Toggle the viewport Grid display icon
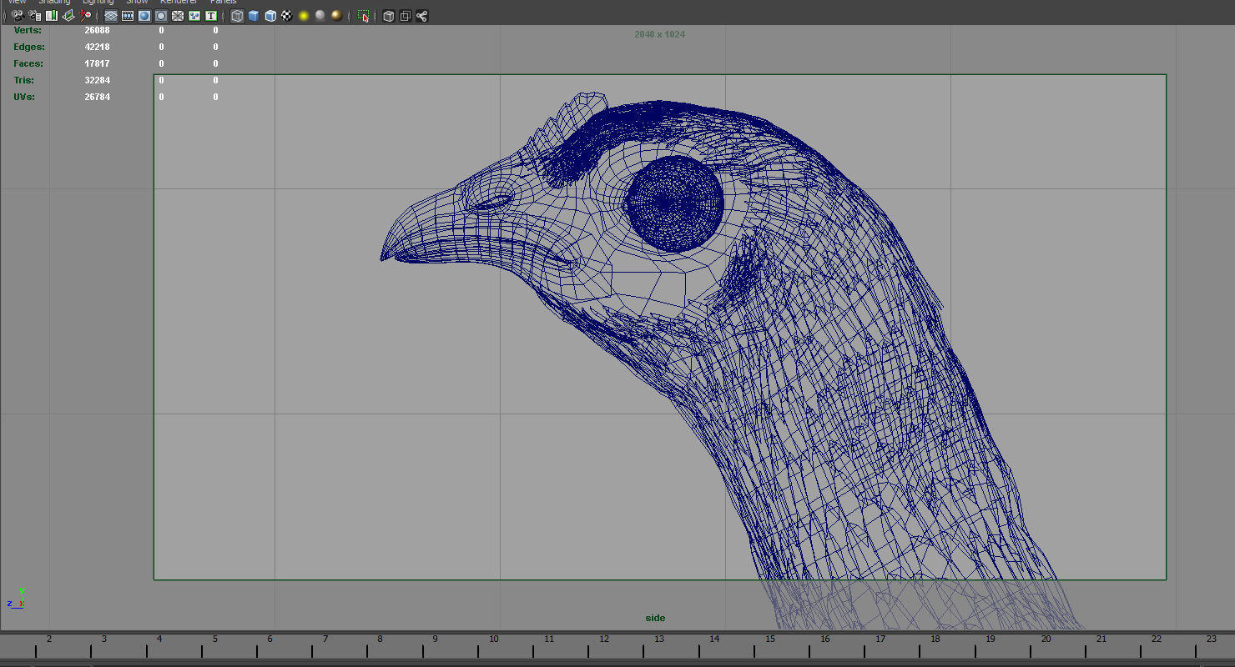This screenshot has width=1235, height=667. coord(111,16)
